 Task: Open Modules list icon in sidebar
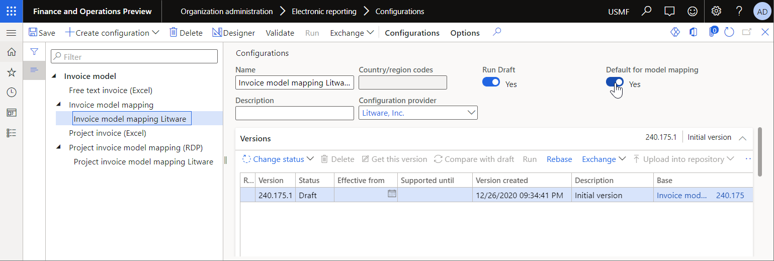coord(11,133)
